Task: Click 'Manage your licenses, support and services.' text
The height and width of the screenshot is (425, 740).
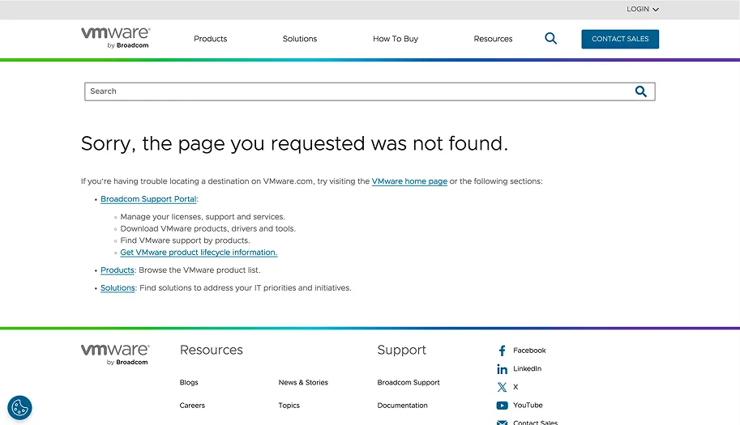Action: click(x=203, y=217)
